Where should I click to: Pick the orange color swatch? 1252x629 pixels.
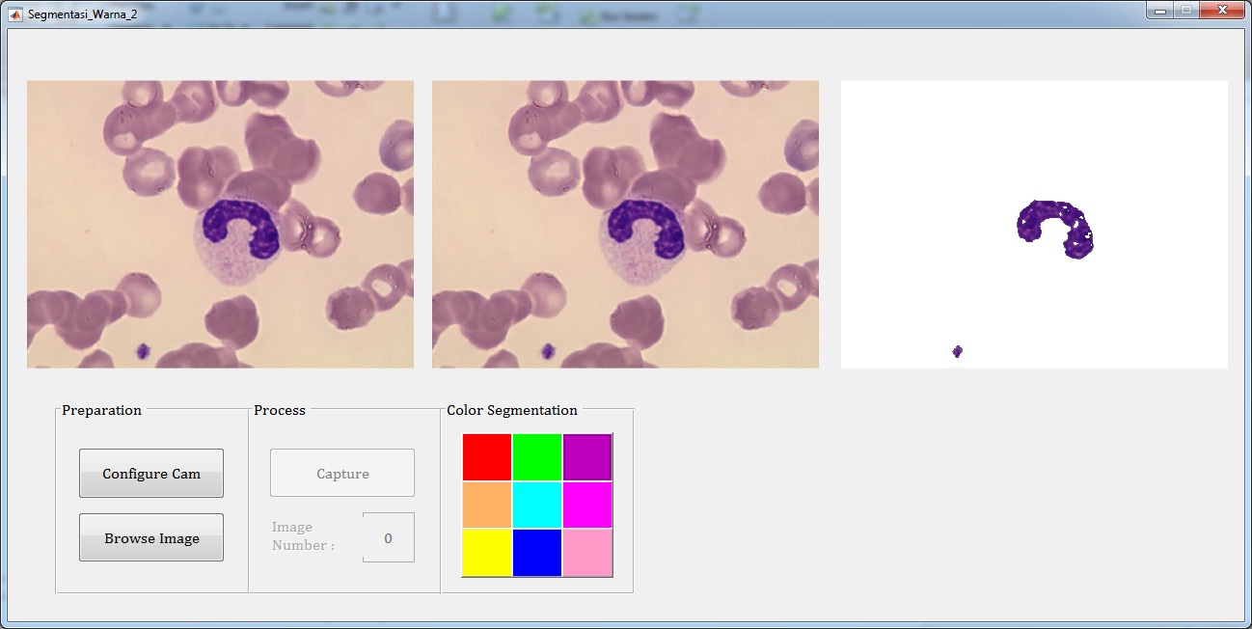[487, 505]
